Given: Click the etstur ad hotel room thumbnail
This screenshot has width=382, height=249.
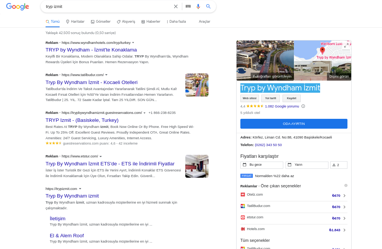Looking at the screenshot, I should [x=197, y=166].
